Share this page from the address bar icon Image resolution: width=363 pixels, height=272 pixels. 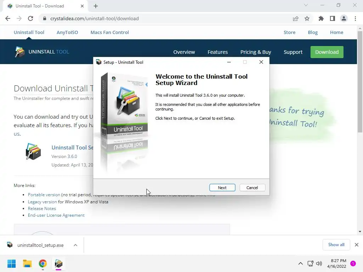296,18
